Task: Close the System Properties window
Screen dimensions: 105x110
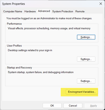Action: [101, 4]
